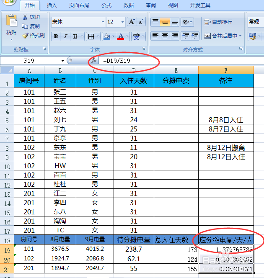Click the accounting number format icon

click(x=253, y=36)
